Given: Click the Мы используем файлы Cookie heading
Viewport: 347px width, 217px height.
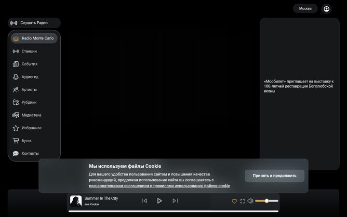Looking at the screenshot, I should click(x=125, y=166).
